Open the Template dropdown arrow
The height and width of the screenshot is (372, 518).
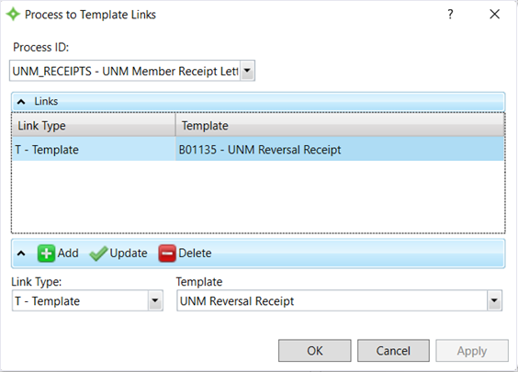494,300
